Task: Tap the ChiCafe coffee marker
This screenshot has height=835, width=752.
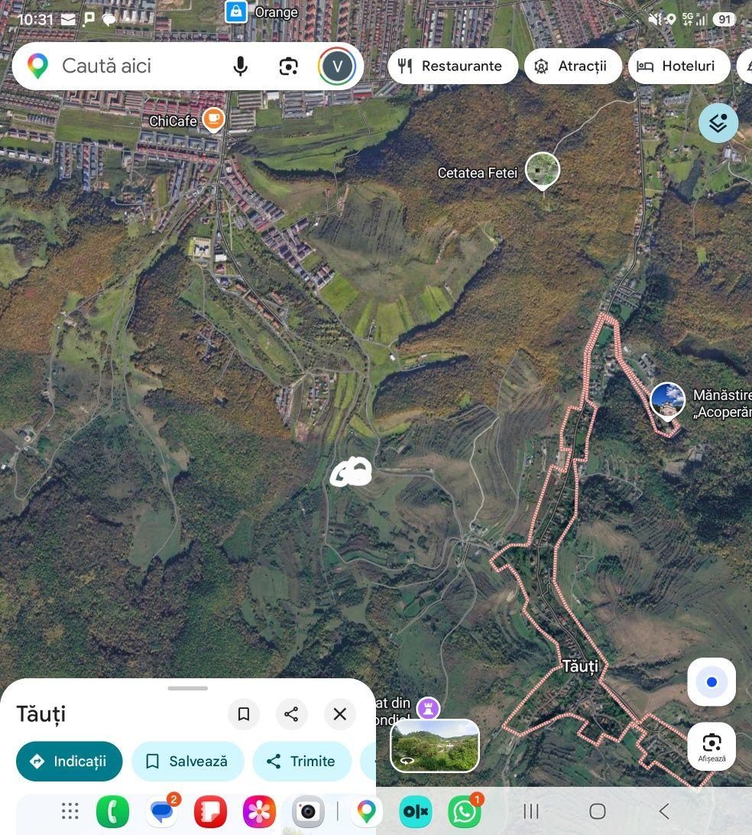Action: click(x=213, y=119)
